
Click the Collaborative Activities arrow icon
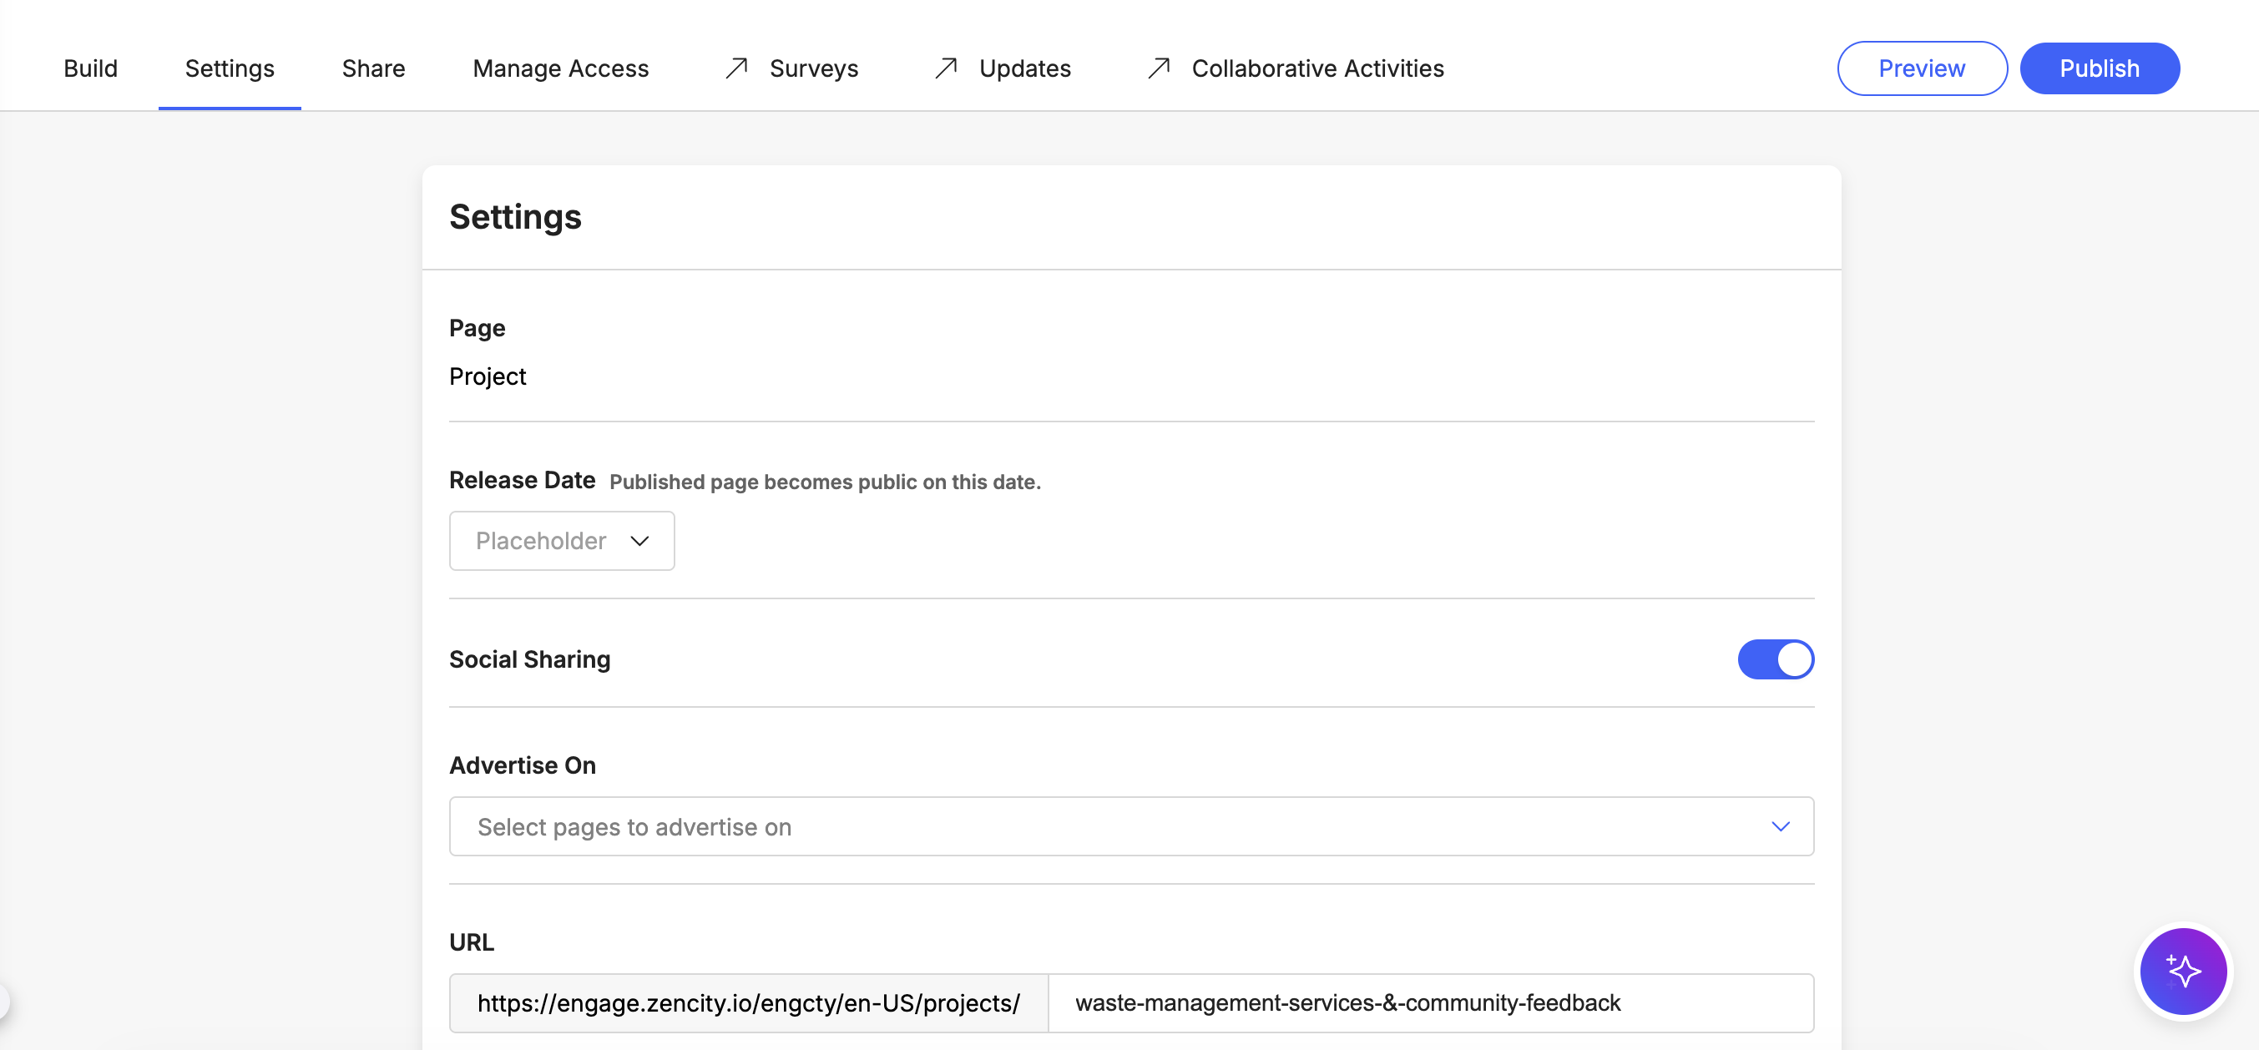coord(1159,68)
